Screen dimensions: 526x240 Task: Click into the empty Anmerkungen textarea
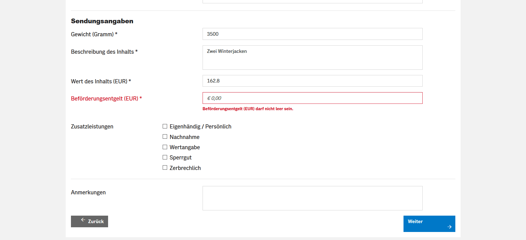312,198
